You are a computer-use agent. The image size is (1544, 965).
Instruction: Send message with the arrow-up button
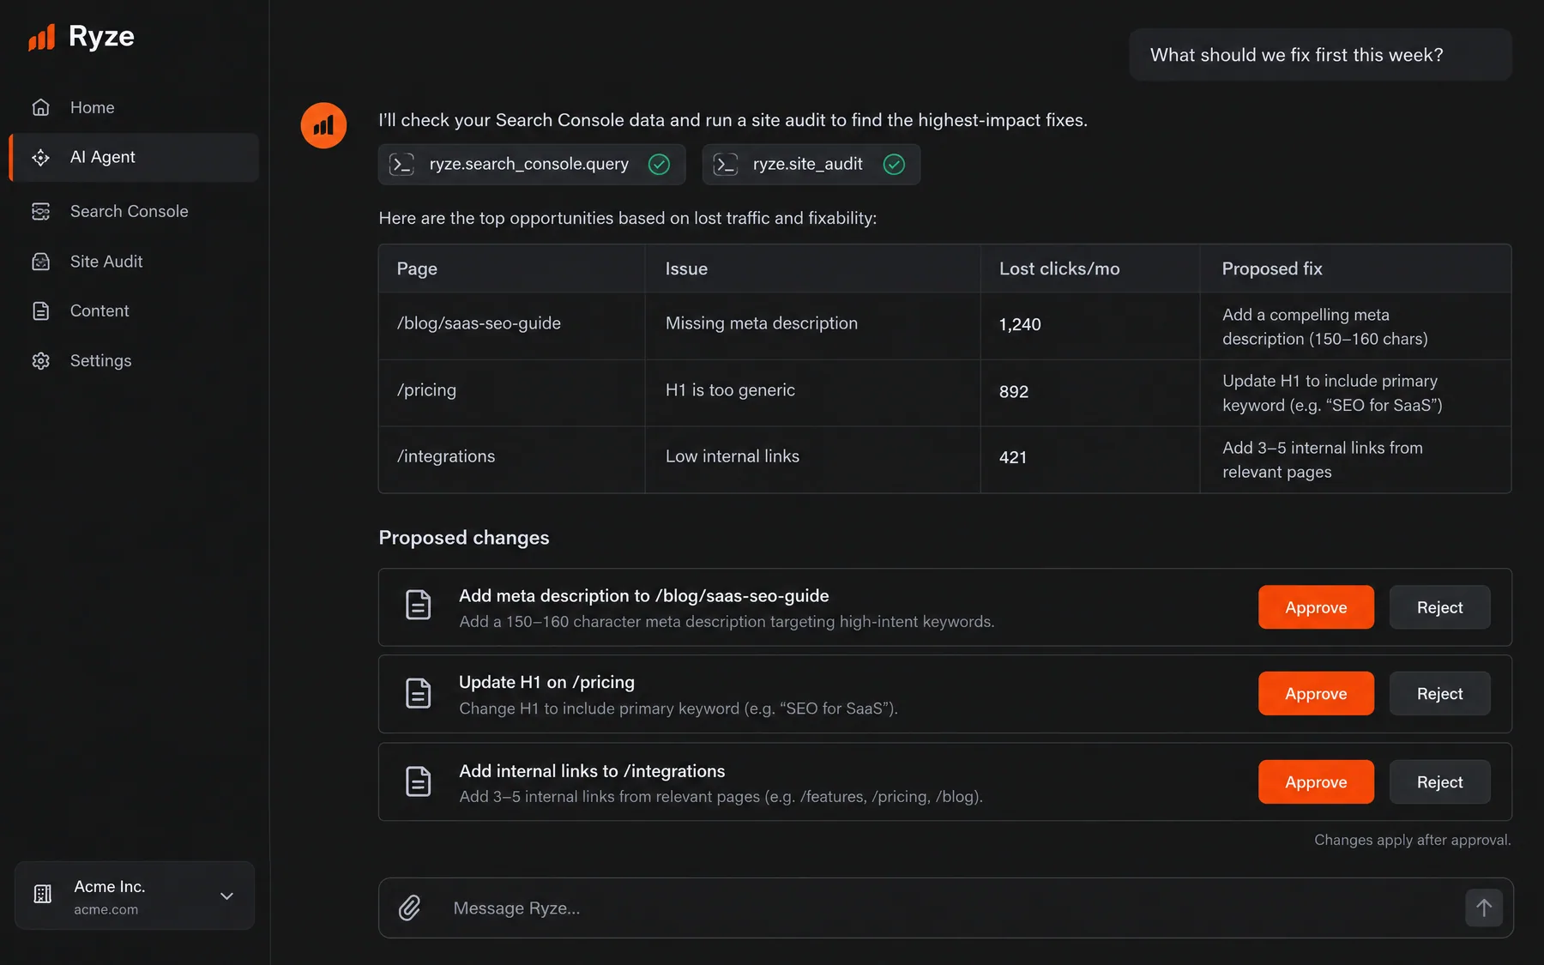click(x=1484, y=908)
